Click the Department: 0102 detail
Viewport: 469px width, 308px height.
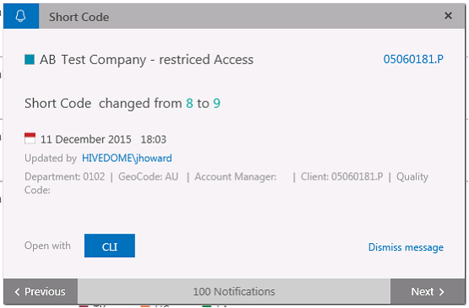click(64, 176)
